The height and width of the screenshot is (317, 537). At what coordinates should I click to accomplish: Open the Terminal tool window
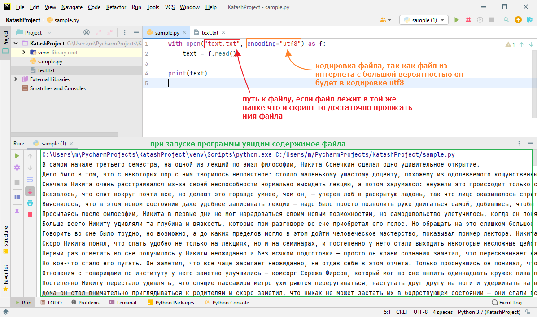click(x=122, y=303)
